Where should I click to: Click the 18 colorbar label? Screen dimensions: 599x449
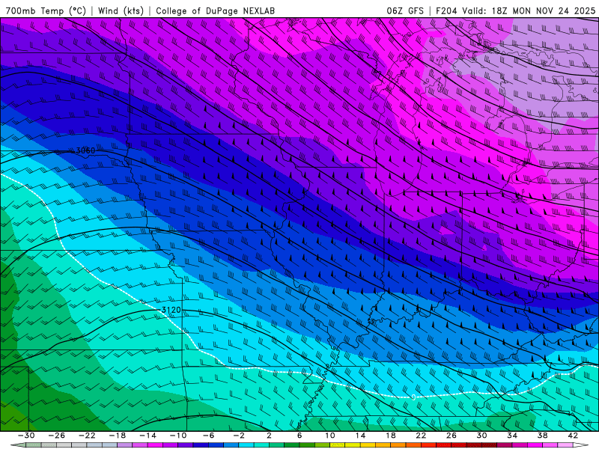390,436
